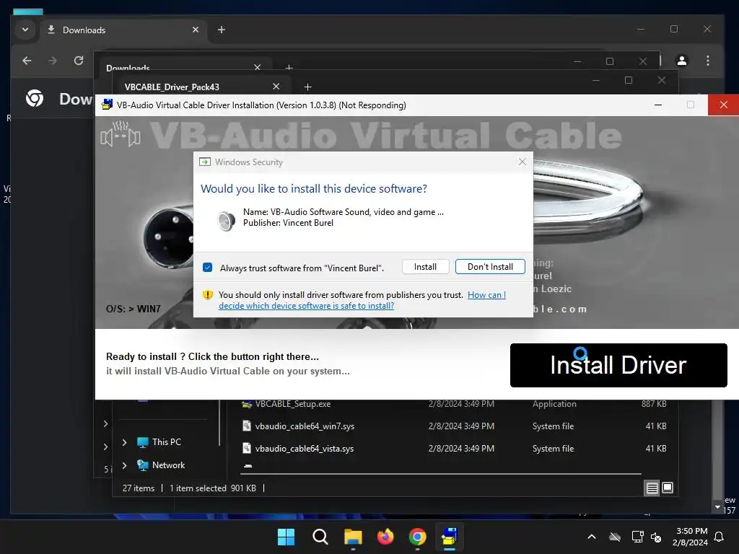The width and height of the screenshot is (739, 554).
Task: Close the Chrome Downloads tab
Action: [x=196, y=30]
